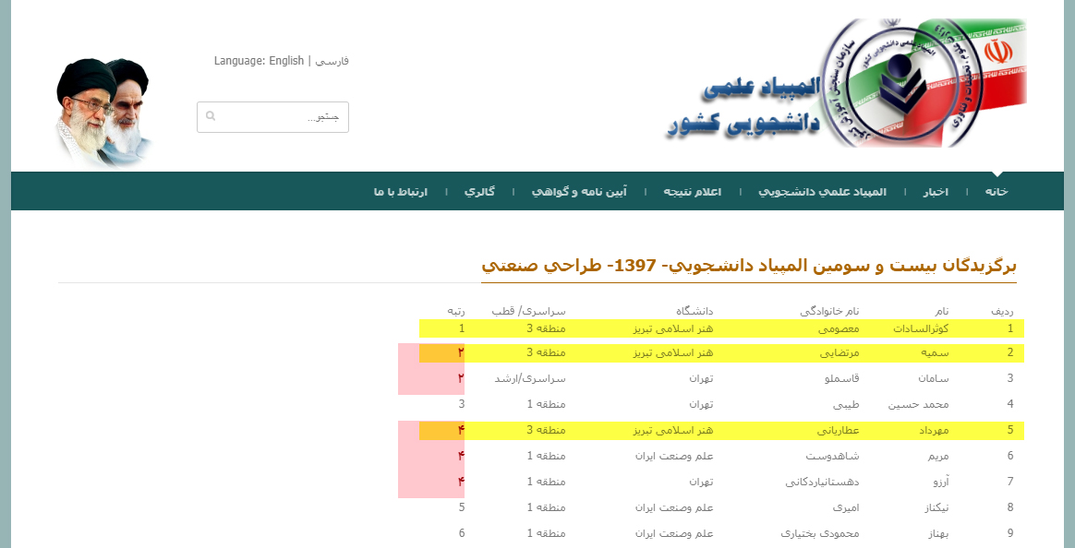Select the name مهرداد in row 5

(936, 430)
